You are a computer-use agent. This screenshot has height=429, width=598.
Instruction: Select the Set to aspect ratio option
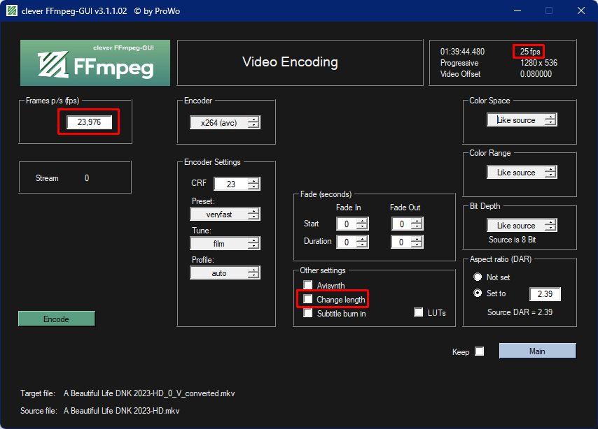478,293
